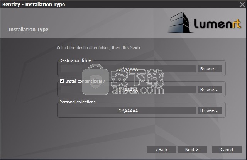This screenshot has height=160, width=247.
Task: Close the Bentley installer window
Action: tap(242, 4)
